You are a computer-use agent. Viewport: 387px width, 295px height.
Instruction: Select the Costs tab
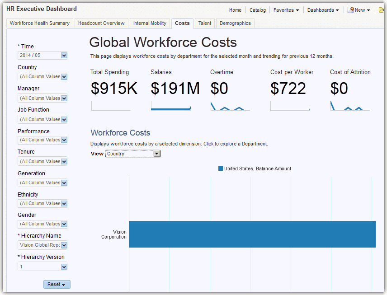182,23
